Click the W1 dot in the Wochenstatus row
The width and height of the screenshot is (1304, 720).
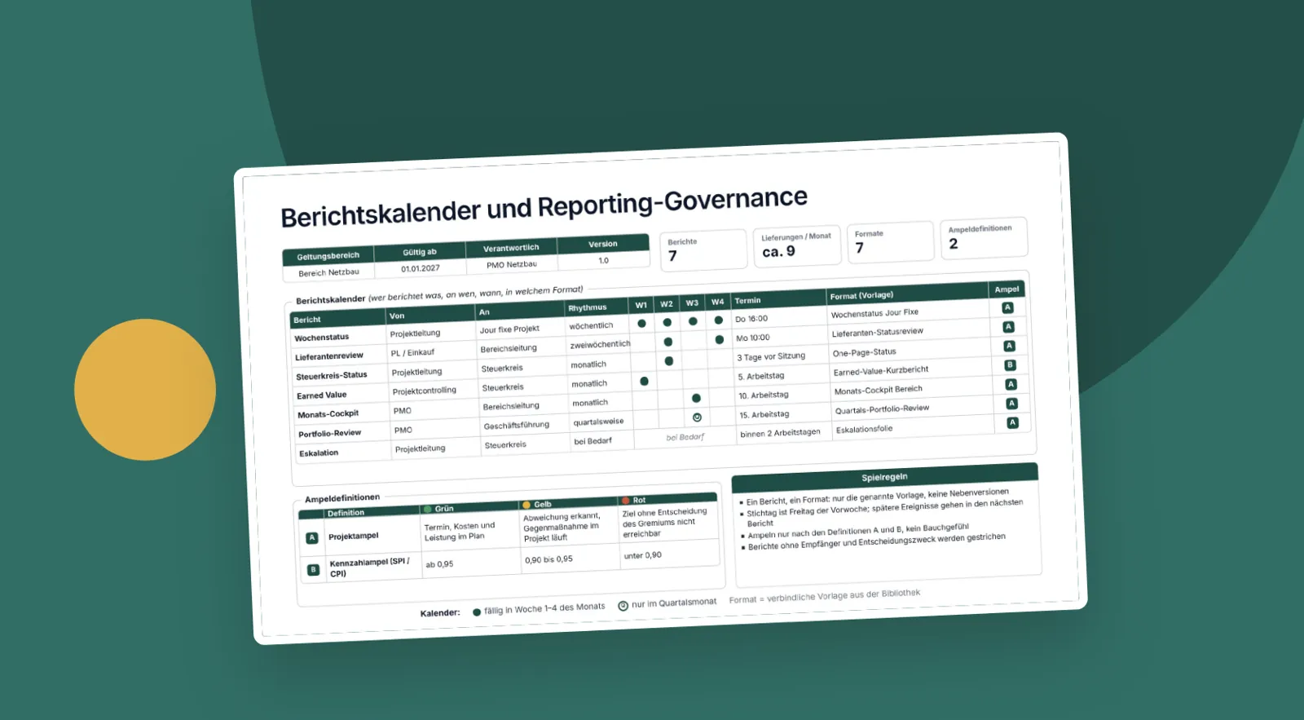pos(641,323)
